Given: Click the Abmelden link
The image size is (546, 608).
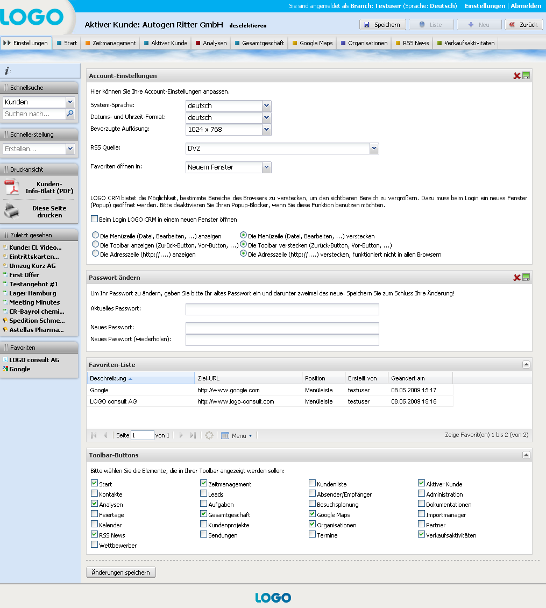Looking at the screenshot, I should click(x=526, y=6).
